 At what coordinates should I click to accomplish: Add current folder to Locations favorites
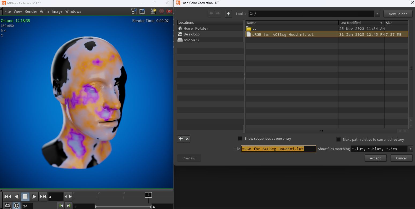[x=181, y=139]
